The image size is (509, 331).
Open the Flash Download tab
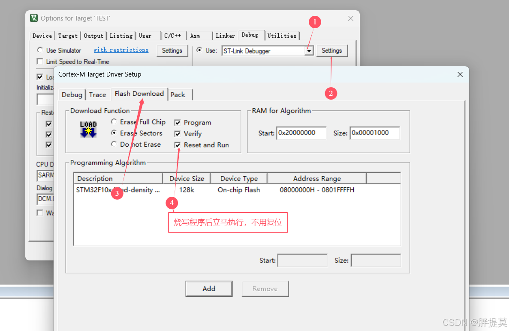(139, 94)
